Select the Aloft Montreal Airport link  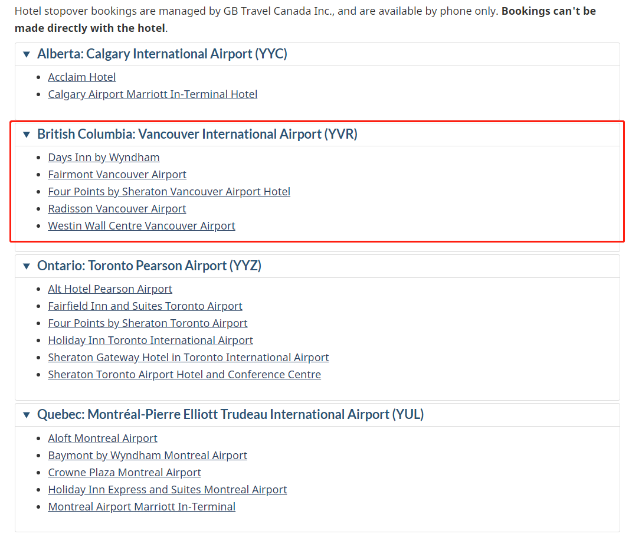point(102,438)
